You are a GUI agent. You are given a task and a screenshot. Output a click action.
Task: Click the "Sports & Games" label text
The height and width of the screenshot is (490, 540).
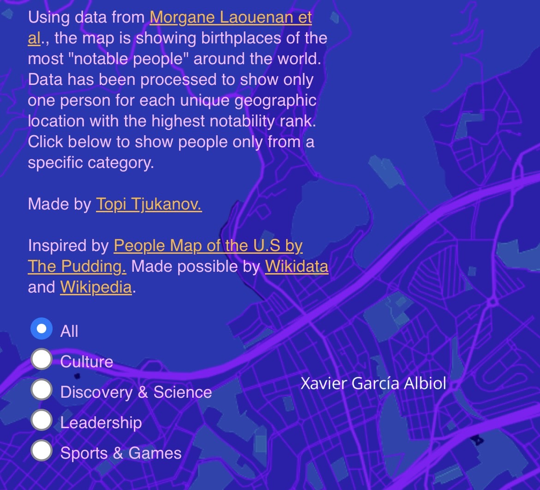point(121,453)
